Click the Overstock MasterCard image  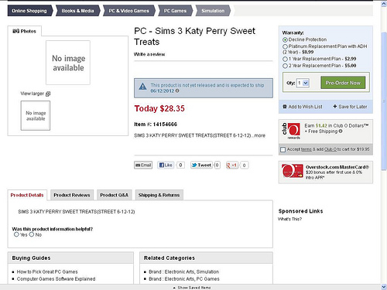tap(293, 171)
